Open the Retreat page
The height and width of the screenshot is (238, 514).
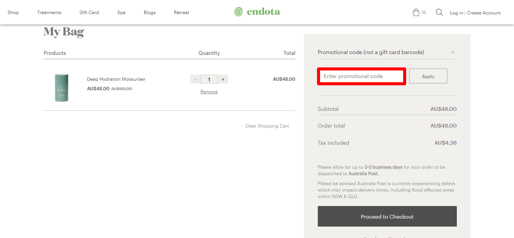click(181, 12)
